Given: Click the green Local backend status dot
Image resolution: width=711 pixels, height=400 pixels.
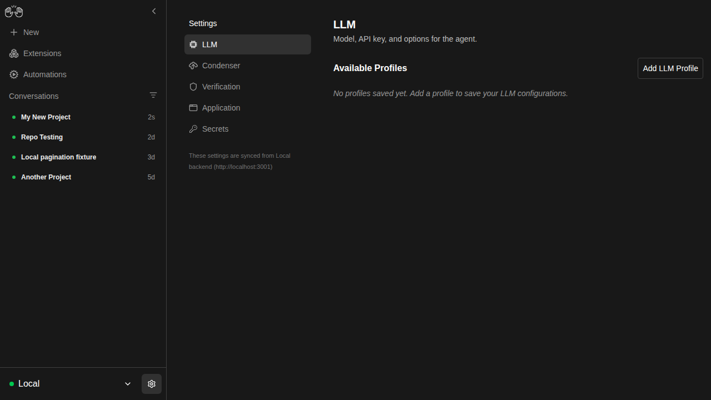Looking at the screenshot, I should click(12, 384).
